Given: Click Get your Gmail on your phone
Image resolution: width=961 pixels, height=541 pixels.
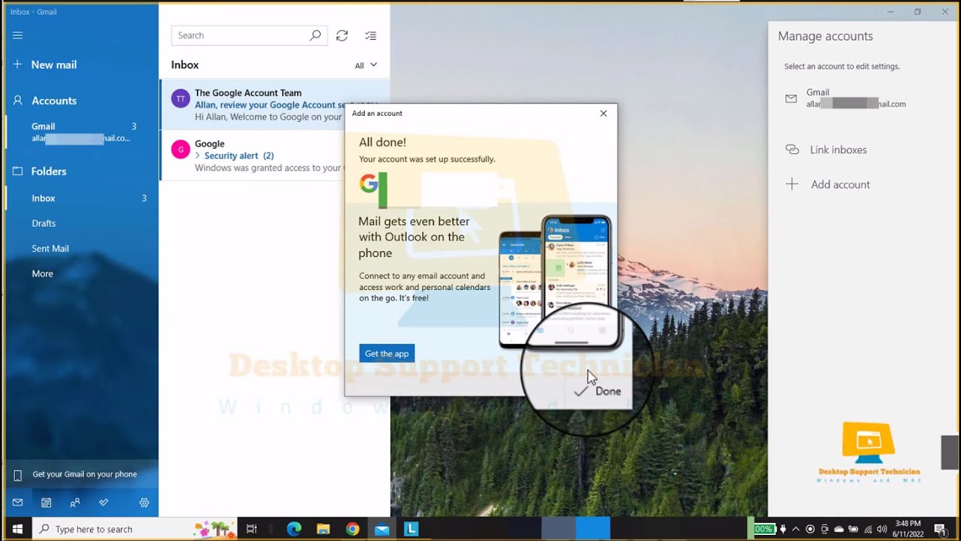Looking at the screenshot, I should [81, 475].
